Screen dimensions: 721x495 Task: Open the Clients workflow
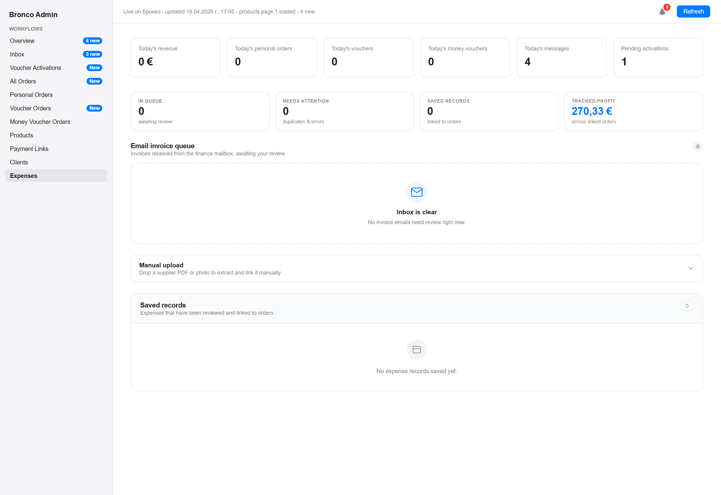[19, 162]
